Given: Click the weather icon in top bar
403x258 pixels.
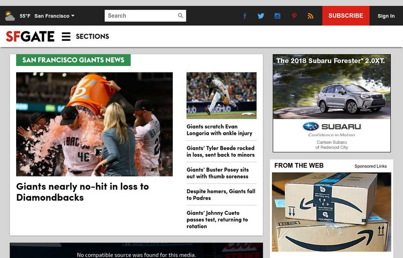Looking at the screenshot, I should tap(10, 16).
